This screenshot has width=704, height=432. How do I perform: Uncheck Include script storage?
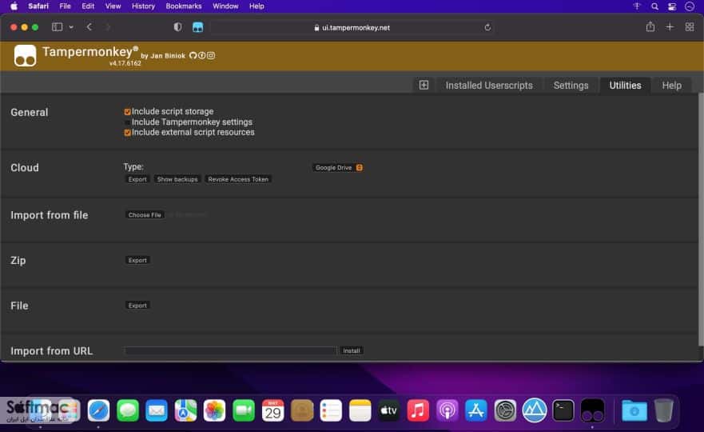(128, 111)
